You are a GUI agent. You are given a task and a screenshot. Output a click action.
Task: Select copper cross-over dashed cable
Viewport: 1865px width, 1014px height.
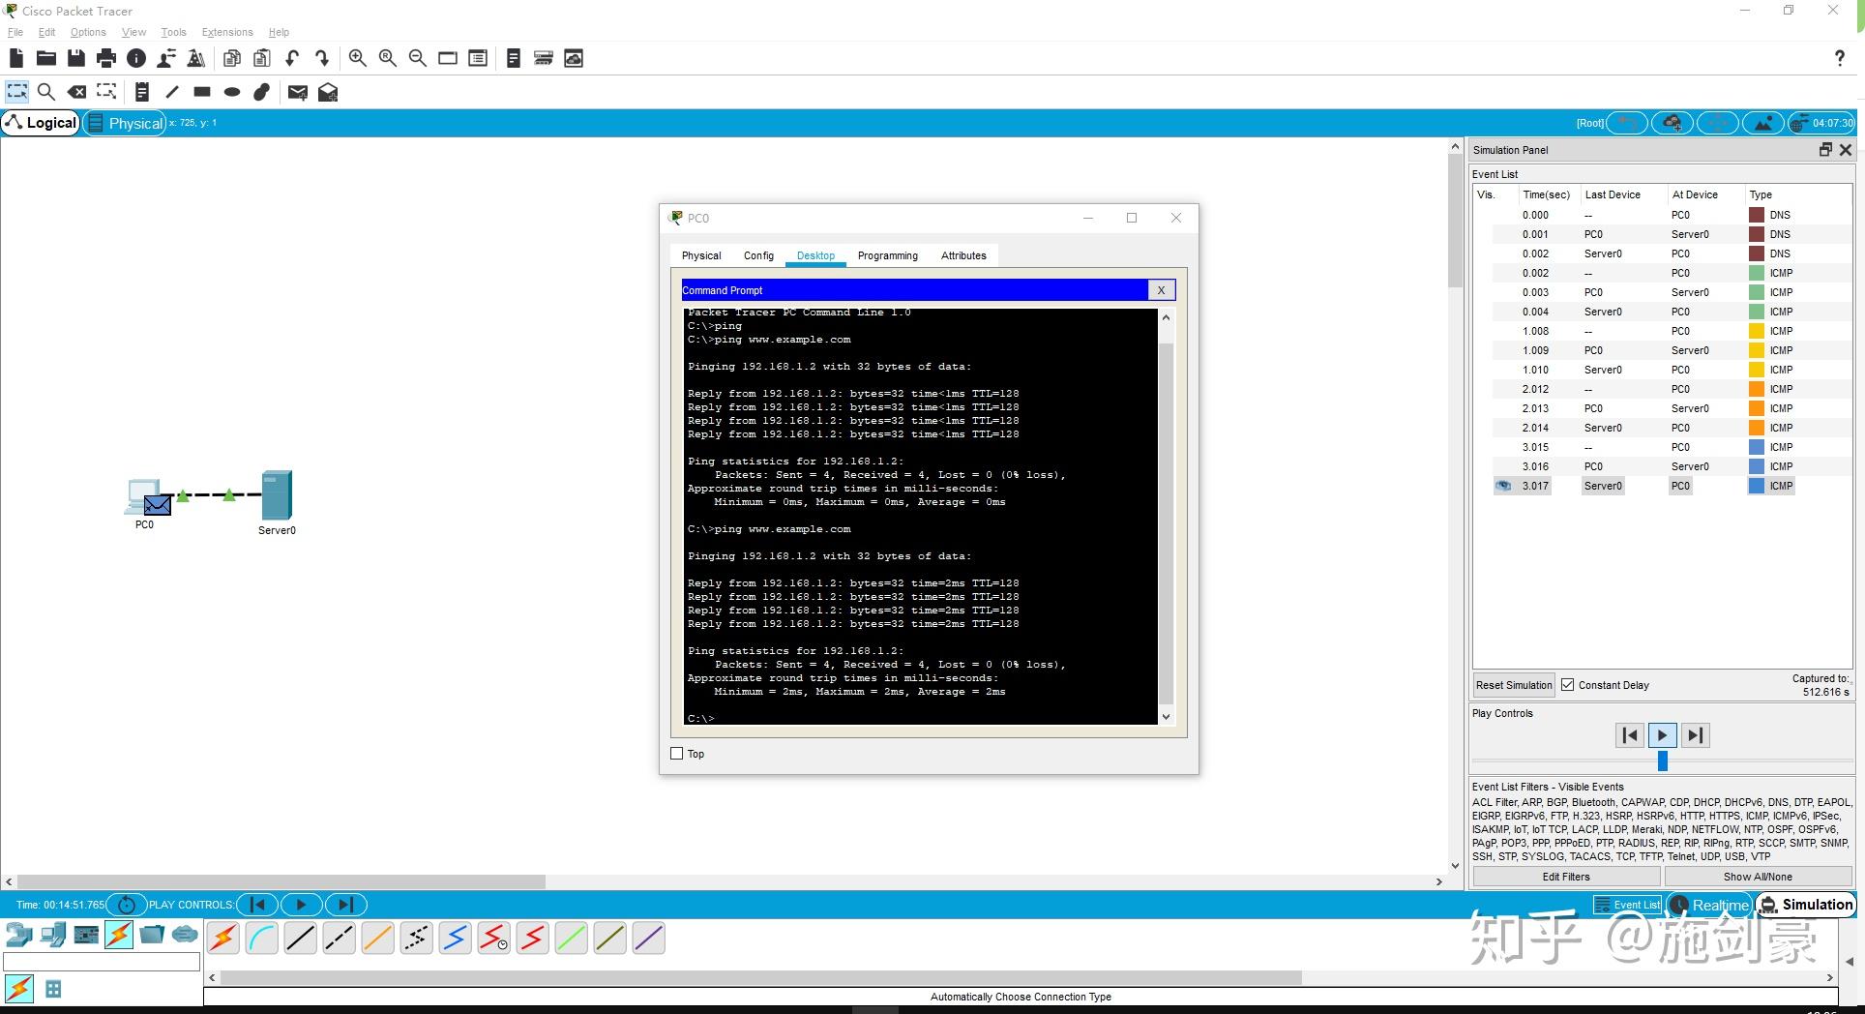tap(340, 938)
